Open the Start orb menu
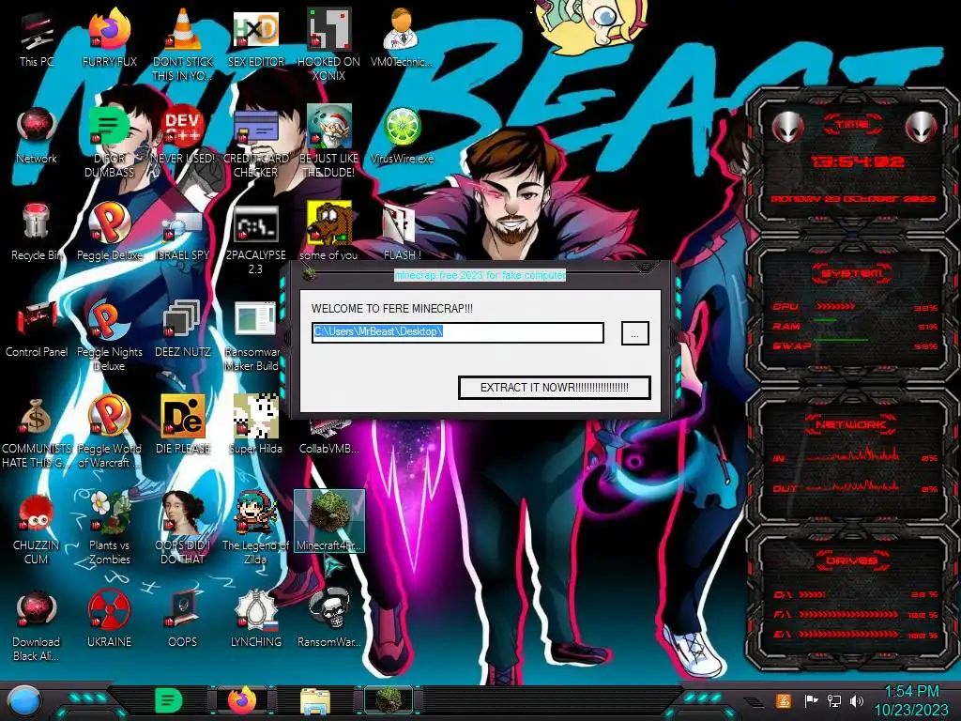 (x=24, y=701)
